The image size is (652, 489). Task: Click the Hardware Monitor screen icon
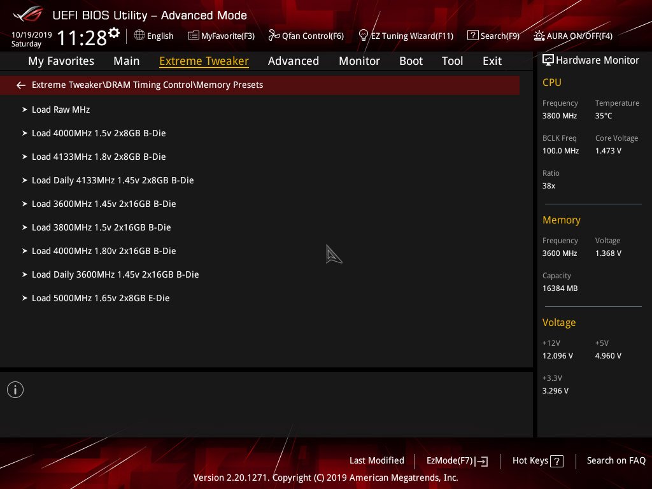[548, 60]
